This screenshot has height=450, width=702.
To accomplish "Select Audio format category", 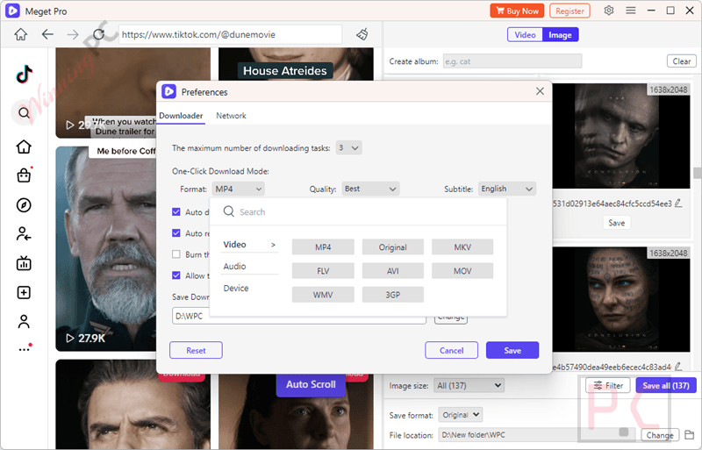I will coord(249,267).
